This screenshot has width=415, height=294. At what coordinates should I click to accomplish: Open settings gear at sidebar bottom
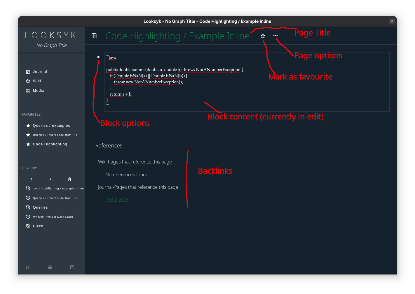point(50,267)
